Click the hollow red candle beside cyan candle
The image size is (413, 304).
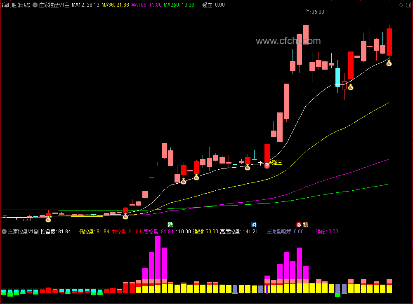click(x=344, y=85)
